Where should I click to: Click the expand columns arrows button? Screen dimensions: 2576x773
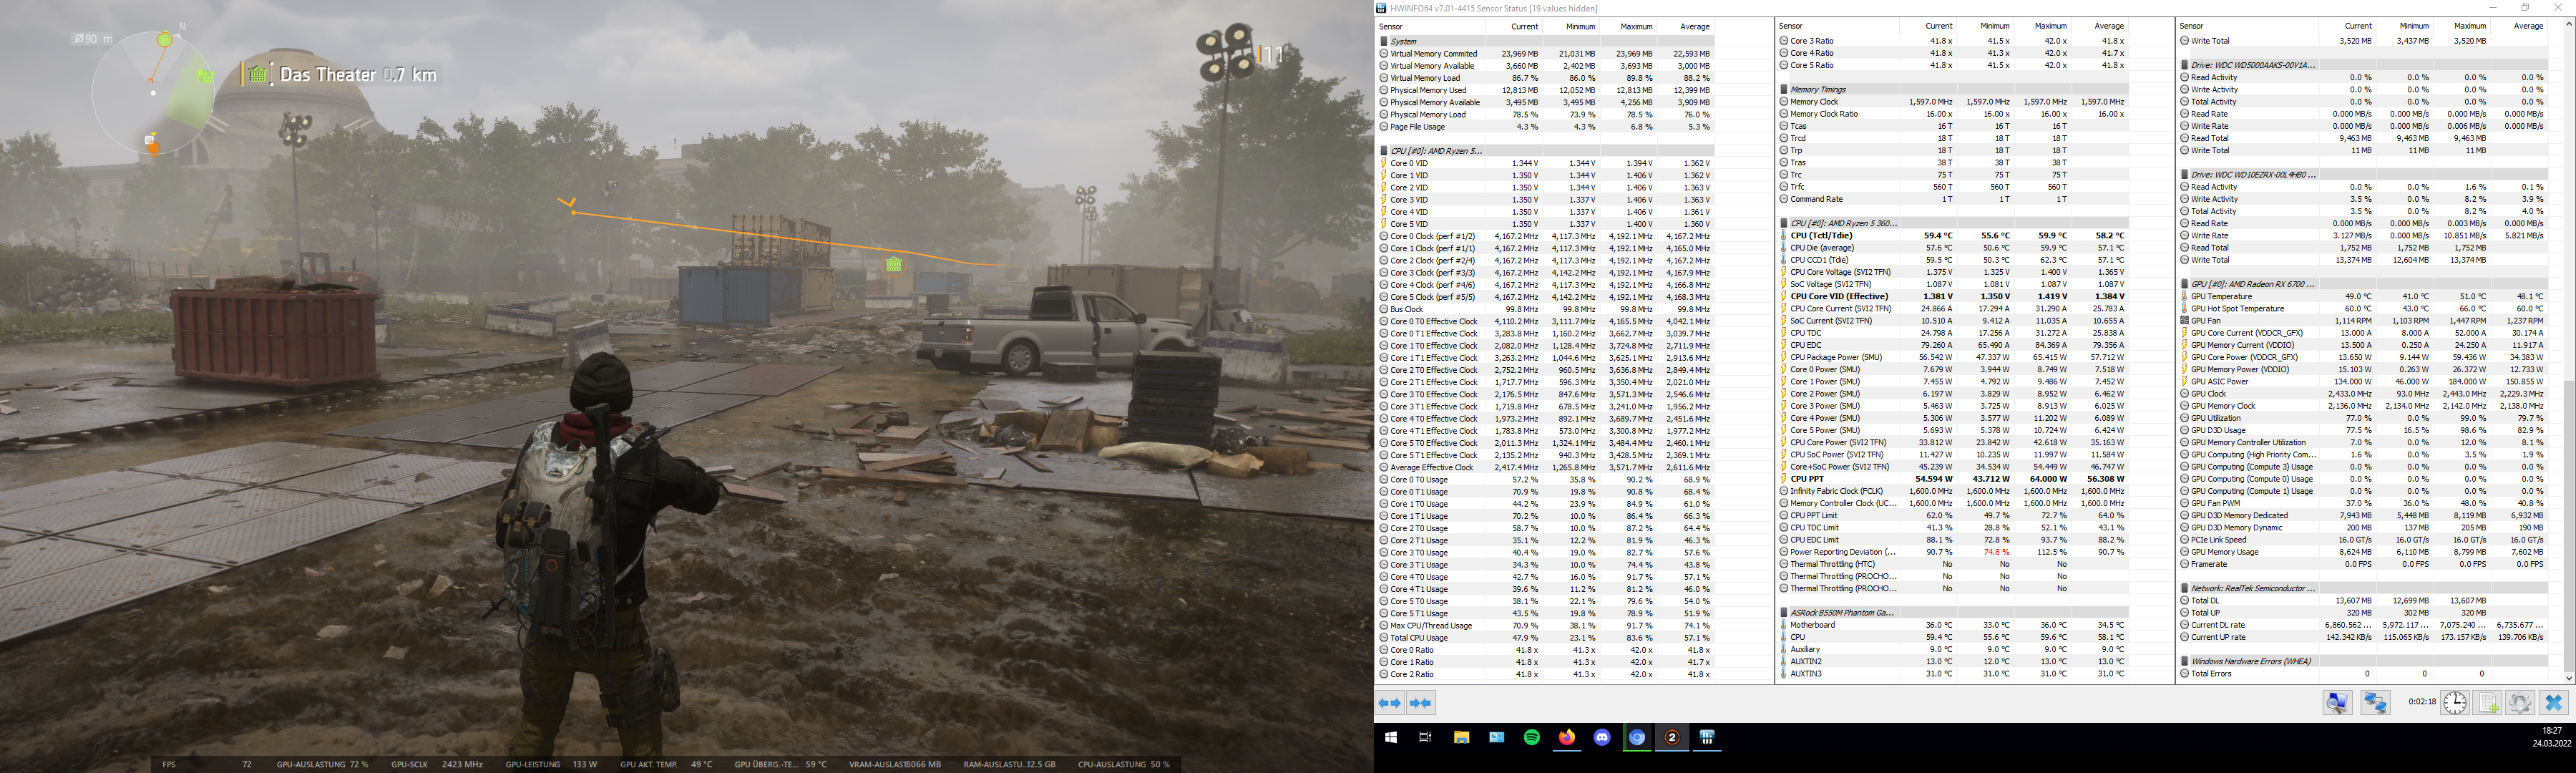coord(1390,703)
